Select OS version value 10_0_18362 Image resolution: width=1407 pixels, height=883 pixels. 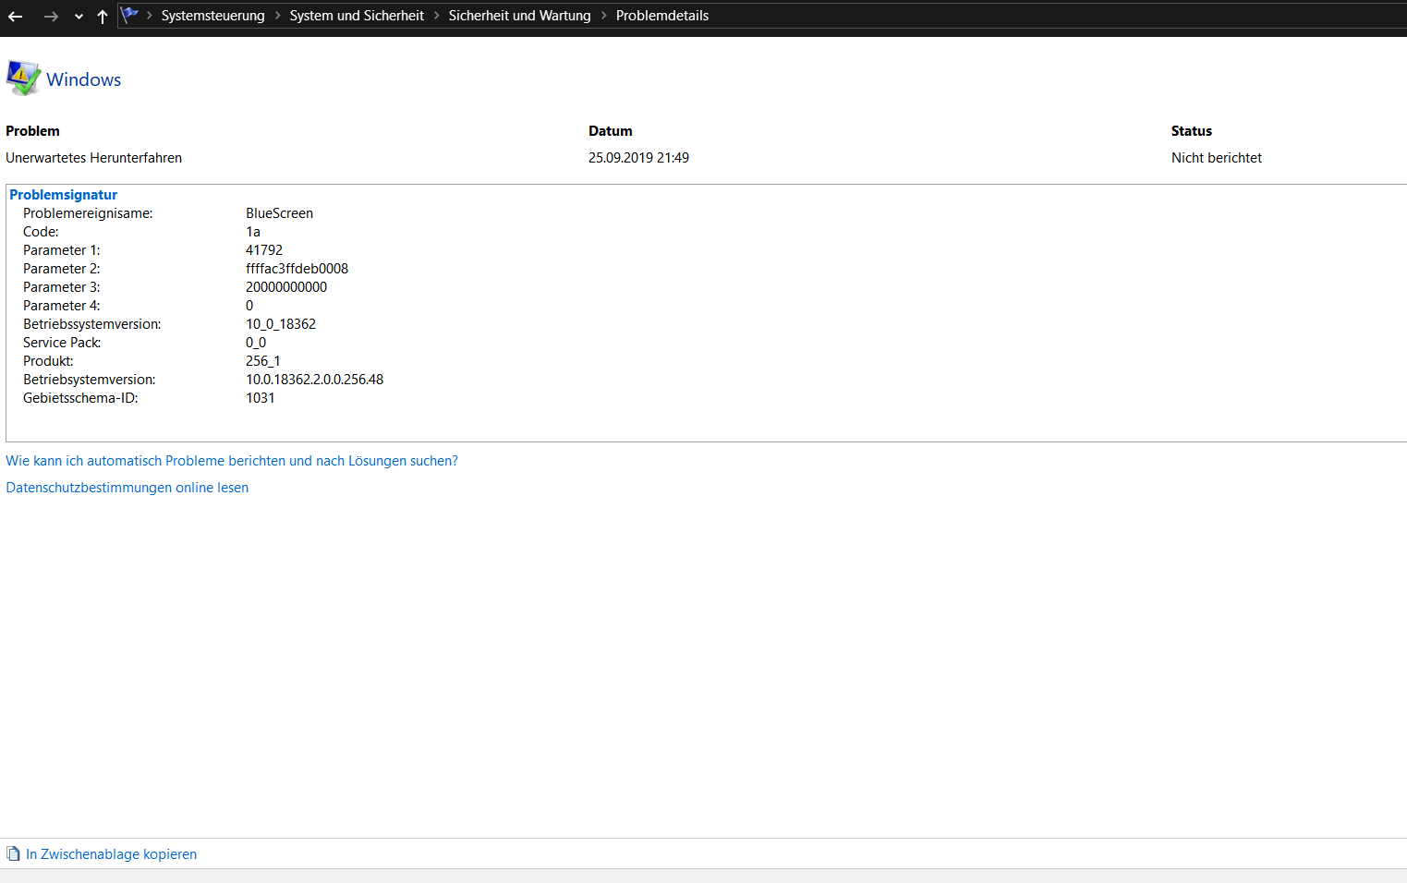(x=281, y=324)
